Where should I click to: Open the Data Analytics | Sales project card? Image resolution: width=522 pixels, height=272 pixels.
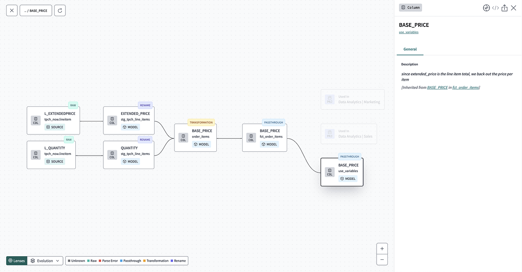click(349, 134)
